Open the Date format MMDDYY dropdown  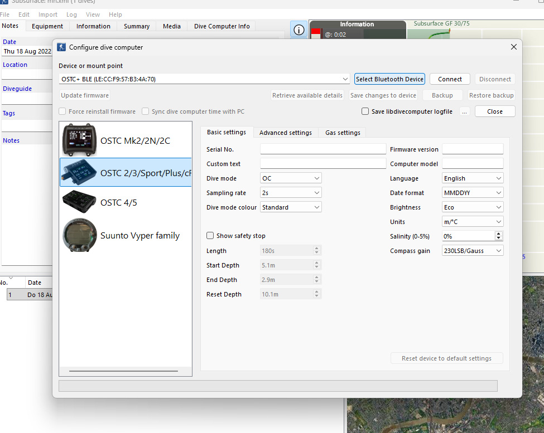pos(473,193)
